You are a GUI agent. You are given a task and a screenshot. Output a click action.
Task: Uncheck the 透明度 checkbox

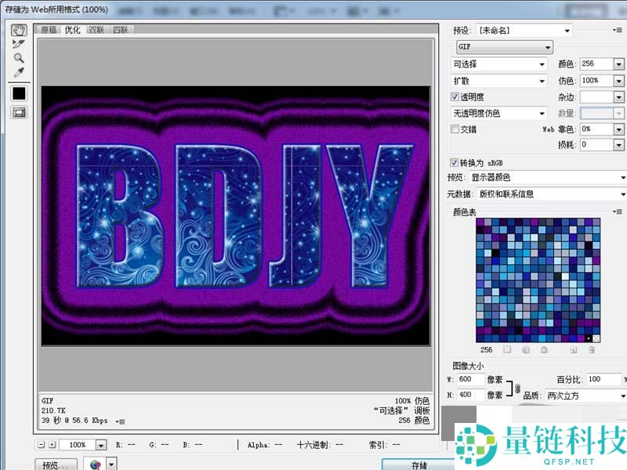tap(455, 97)
